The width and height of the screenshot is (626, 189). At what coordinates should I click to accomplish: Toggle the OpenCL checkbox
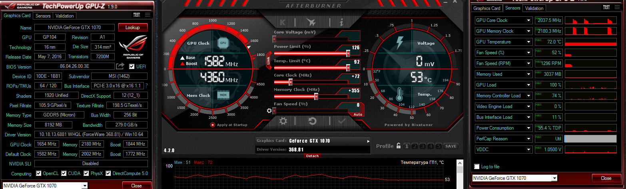pos(38,173)
